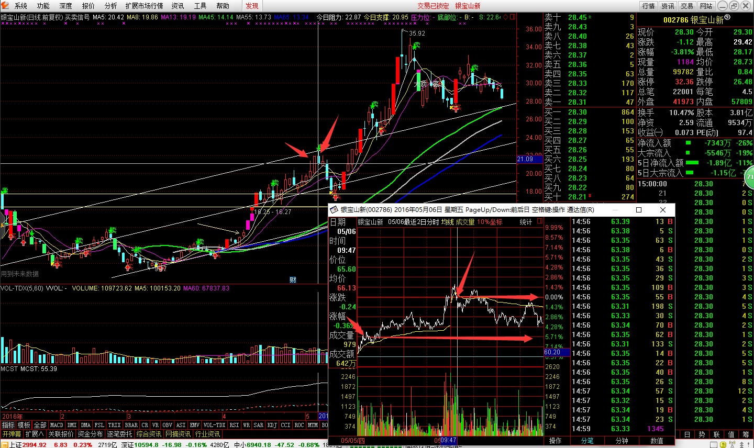The image size is (754, 448).
Task: Click the 统计 link in popup chart header
Action: pos(526,222)
